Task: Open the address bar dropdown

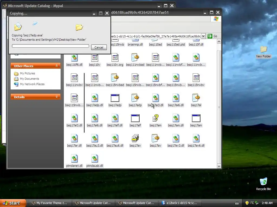Action: pos(203,36)
